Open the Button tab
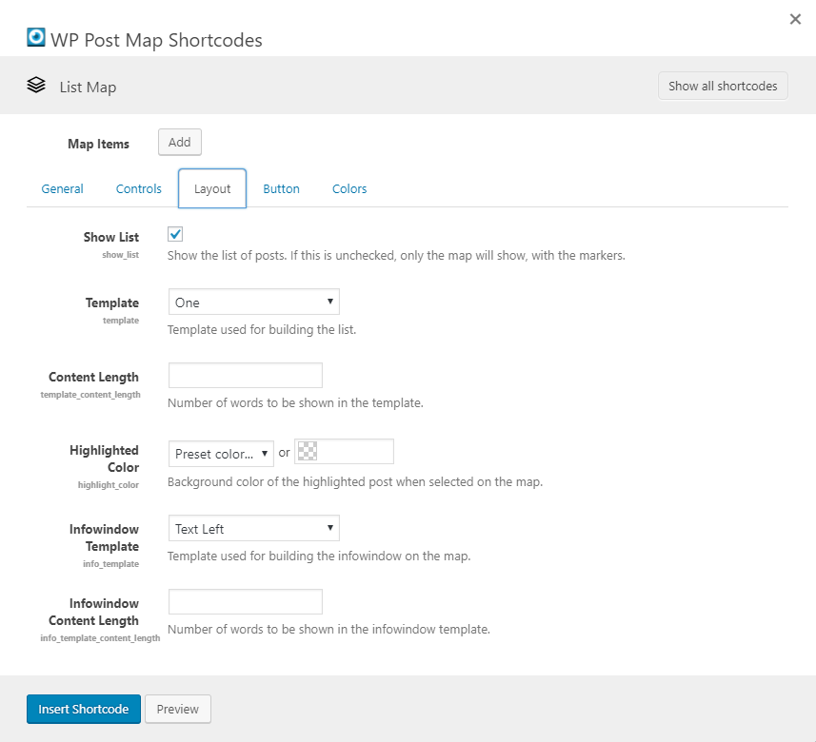Screen dimensions: 816x742 point(281,188)
